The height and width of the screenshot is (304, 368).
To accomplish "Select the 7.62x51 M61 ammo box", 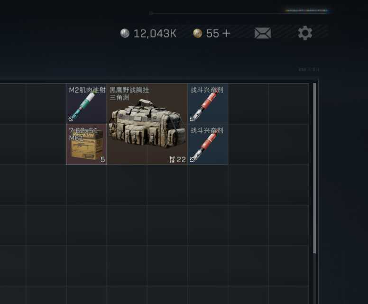I will [x=86, y=144].
